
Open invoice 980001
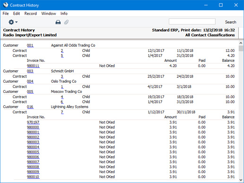[33, 132]
